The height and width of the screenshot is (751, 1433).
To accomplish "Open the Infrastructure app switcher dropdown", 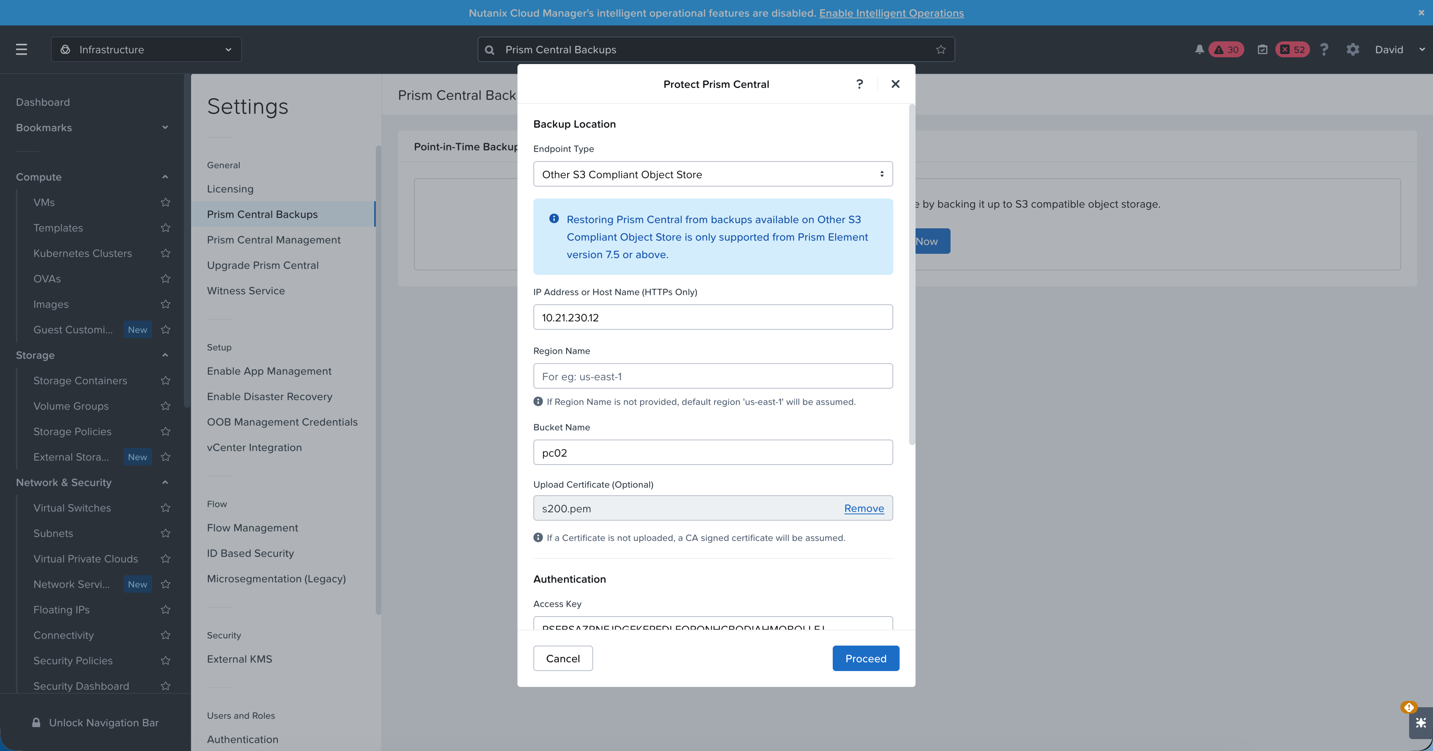I will coord(146,49).
